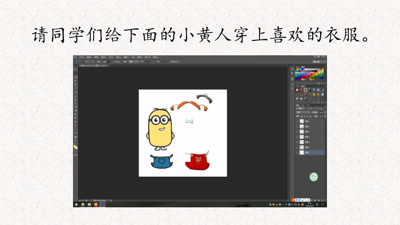Select the Zoom tool
Screen dimensions: 400x225
click(x=75, y=141)
